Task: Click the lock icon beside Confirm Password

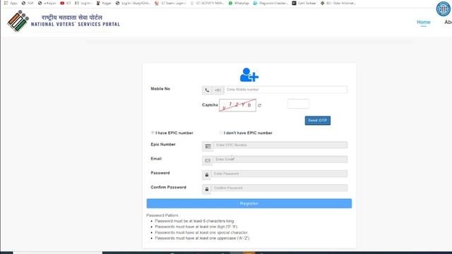Action: (207, 189)
